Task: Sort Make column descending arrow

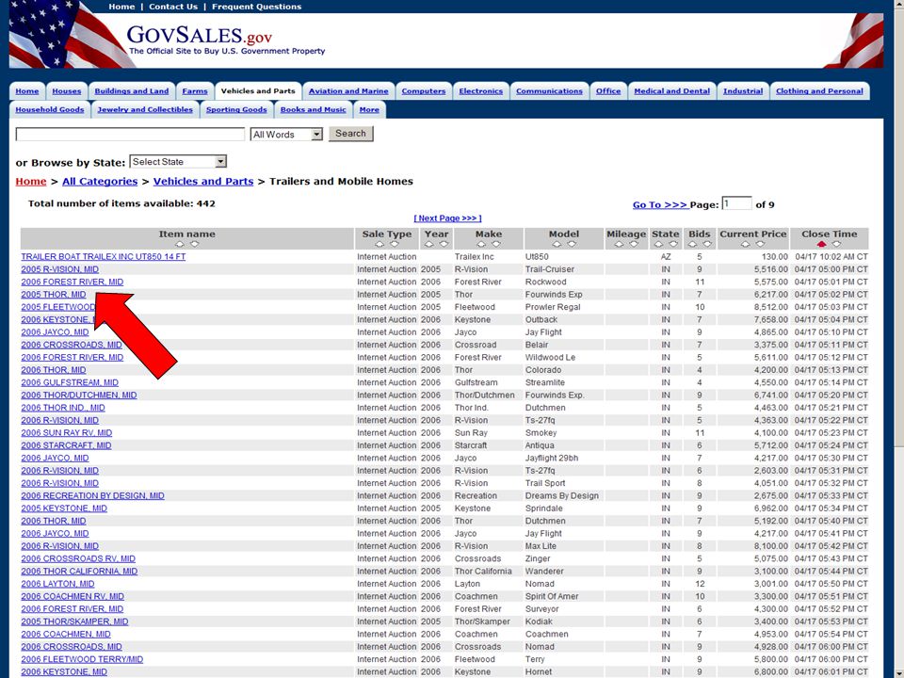Action: point(496,244)
